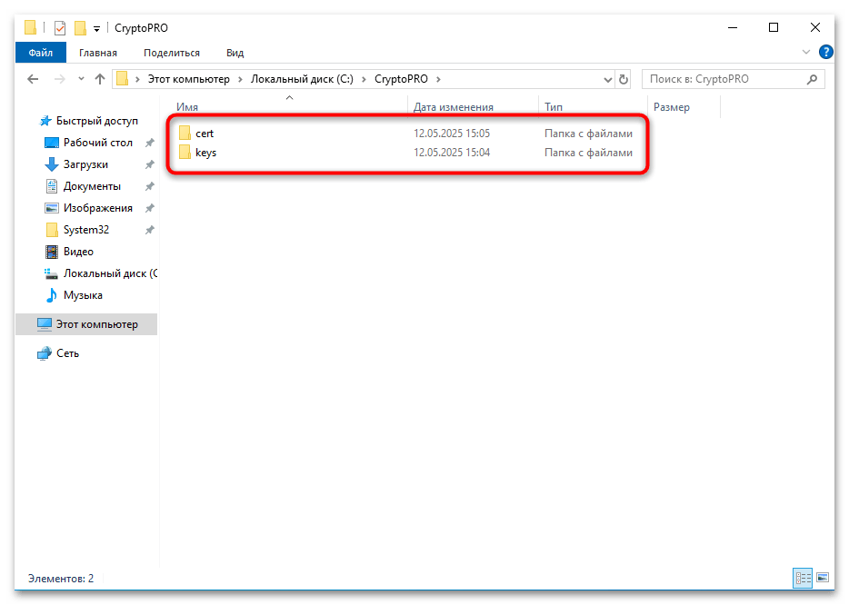Switch to the Вид ribbon tab
The height and width of the screenshot is (605, 849).
coord(235,53)
